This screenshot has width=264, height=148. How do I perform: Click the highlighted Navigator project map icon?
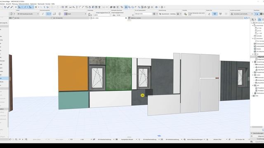[259, 20]
